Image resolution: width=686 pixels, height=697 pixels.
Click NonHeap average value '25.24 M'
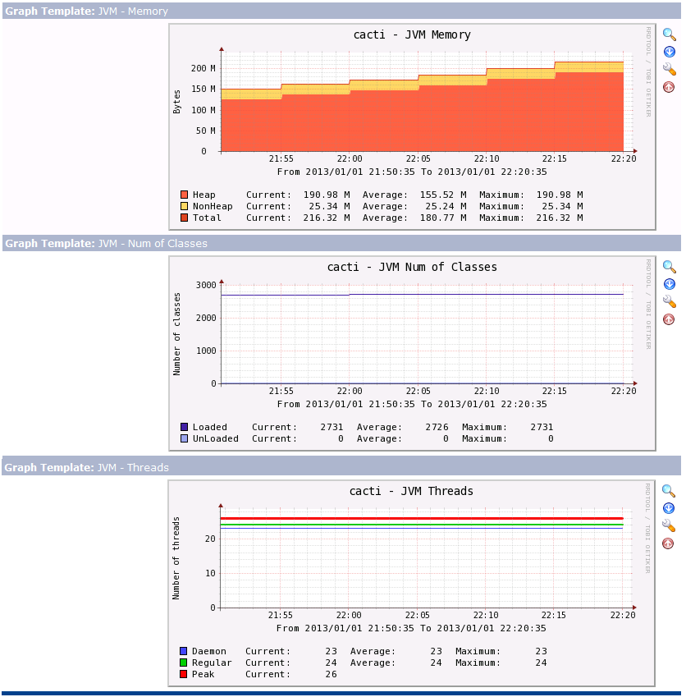(x=446, y=206)
